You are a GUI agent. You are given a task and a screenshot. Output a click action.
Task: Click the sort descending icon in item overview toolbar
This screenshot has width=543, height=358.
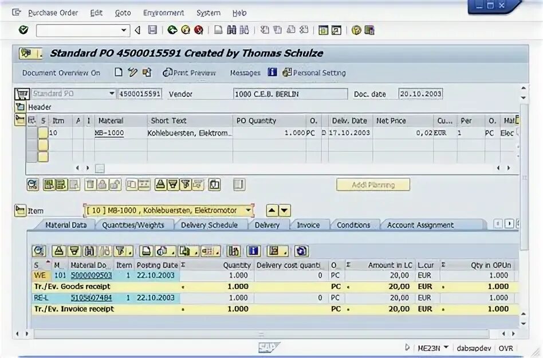click(172, 185)
